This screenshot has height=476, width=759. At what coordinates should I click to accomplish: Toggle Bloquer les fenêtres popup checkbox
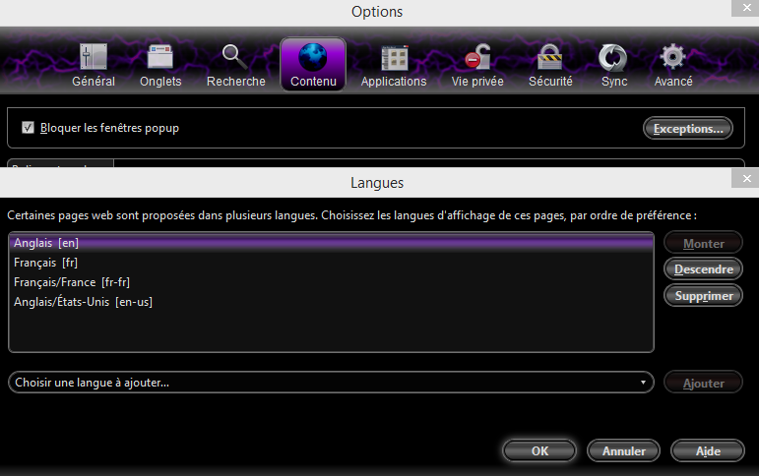[x=28, y=128]
